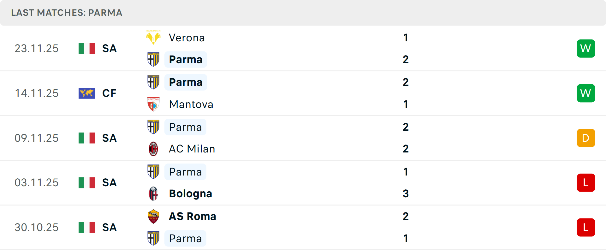Open the Bologna team link
This screenshot has height=250, width=606.
coord(190,194)
